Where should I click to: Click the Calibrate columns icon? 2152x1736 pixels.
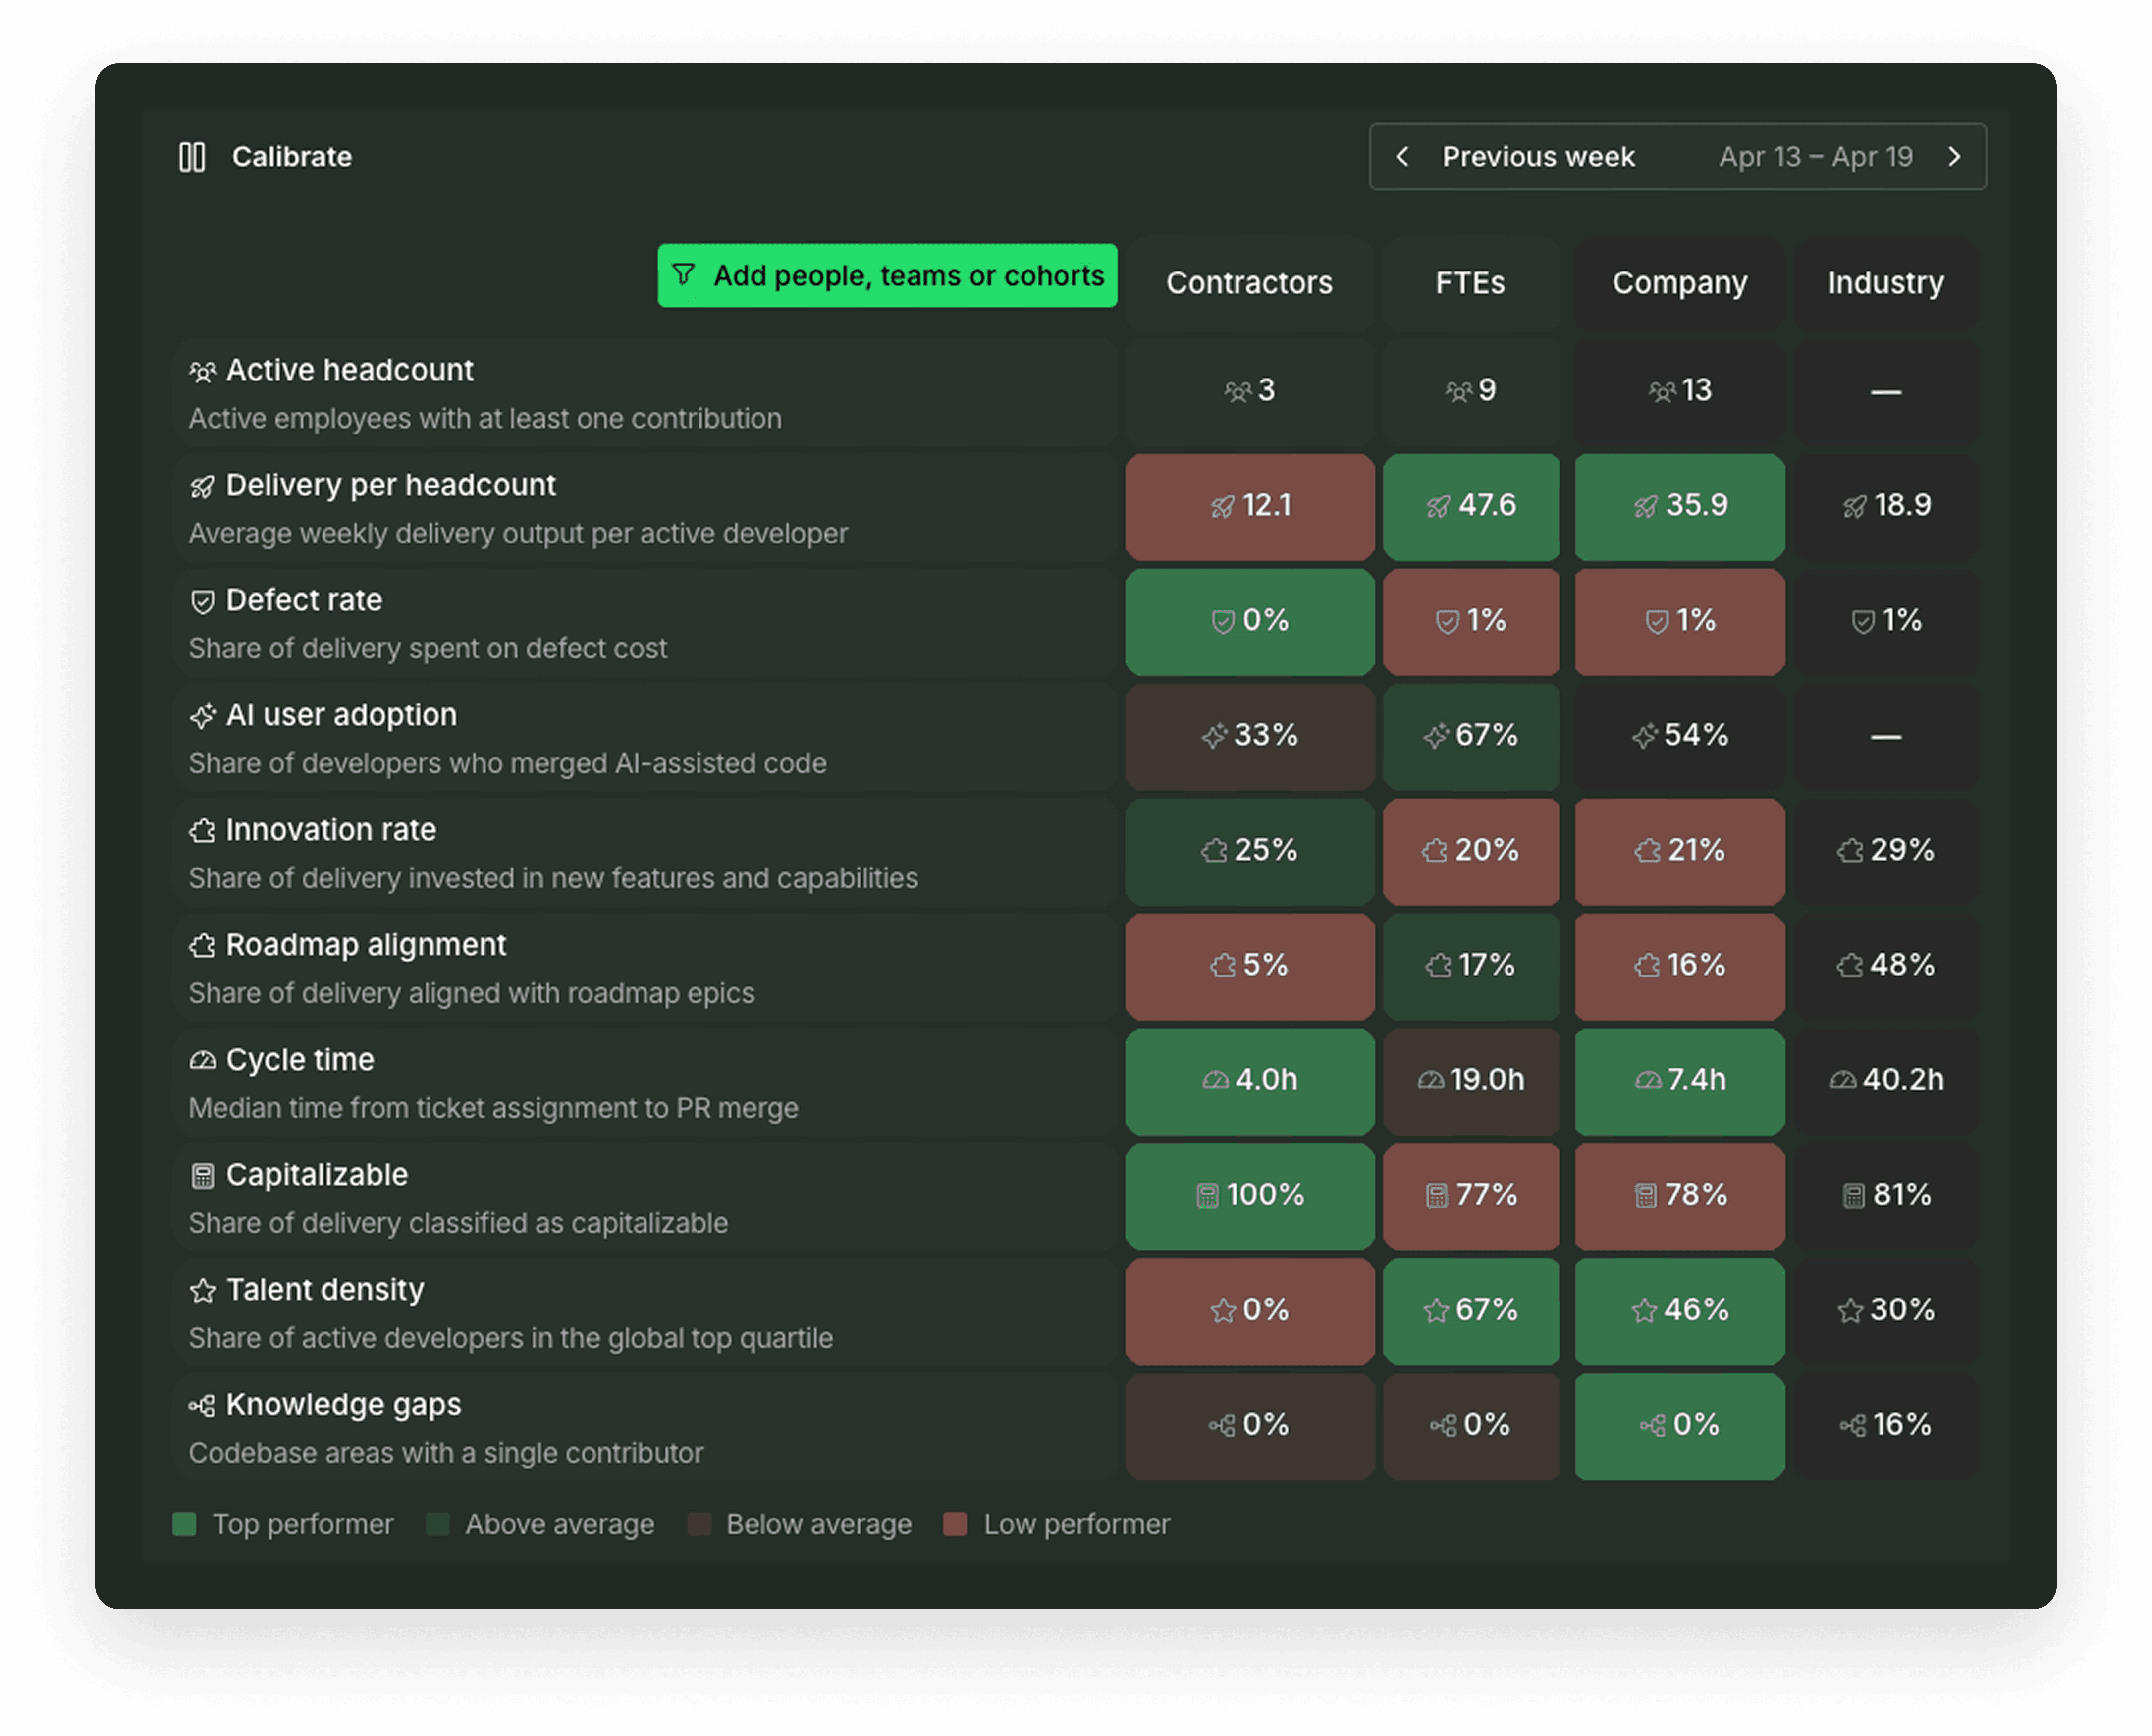(192, 157)
